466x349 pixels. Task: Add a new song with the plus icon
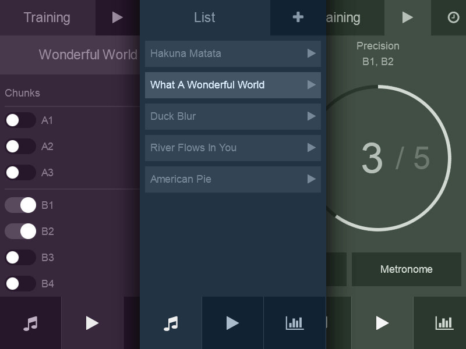point(298,17)
